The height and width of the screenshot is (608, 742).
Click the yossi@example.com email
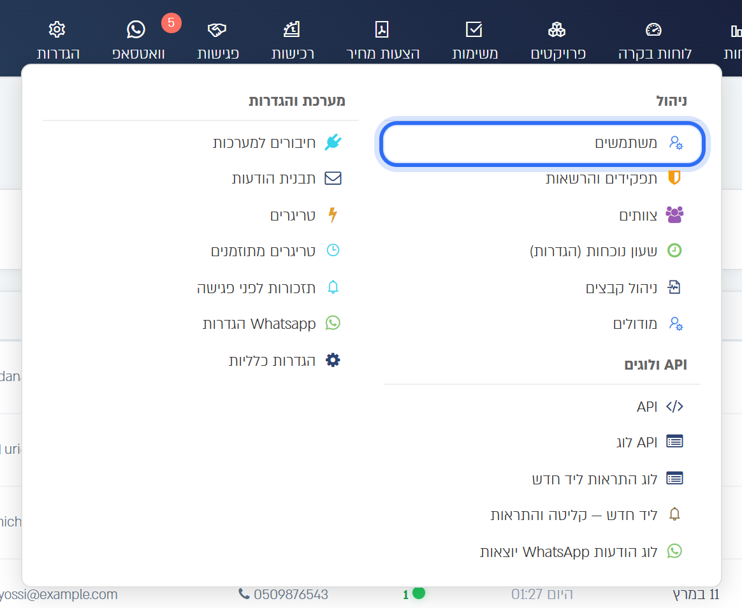coord(59,594)
